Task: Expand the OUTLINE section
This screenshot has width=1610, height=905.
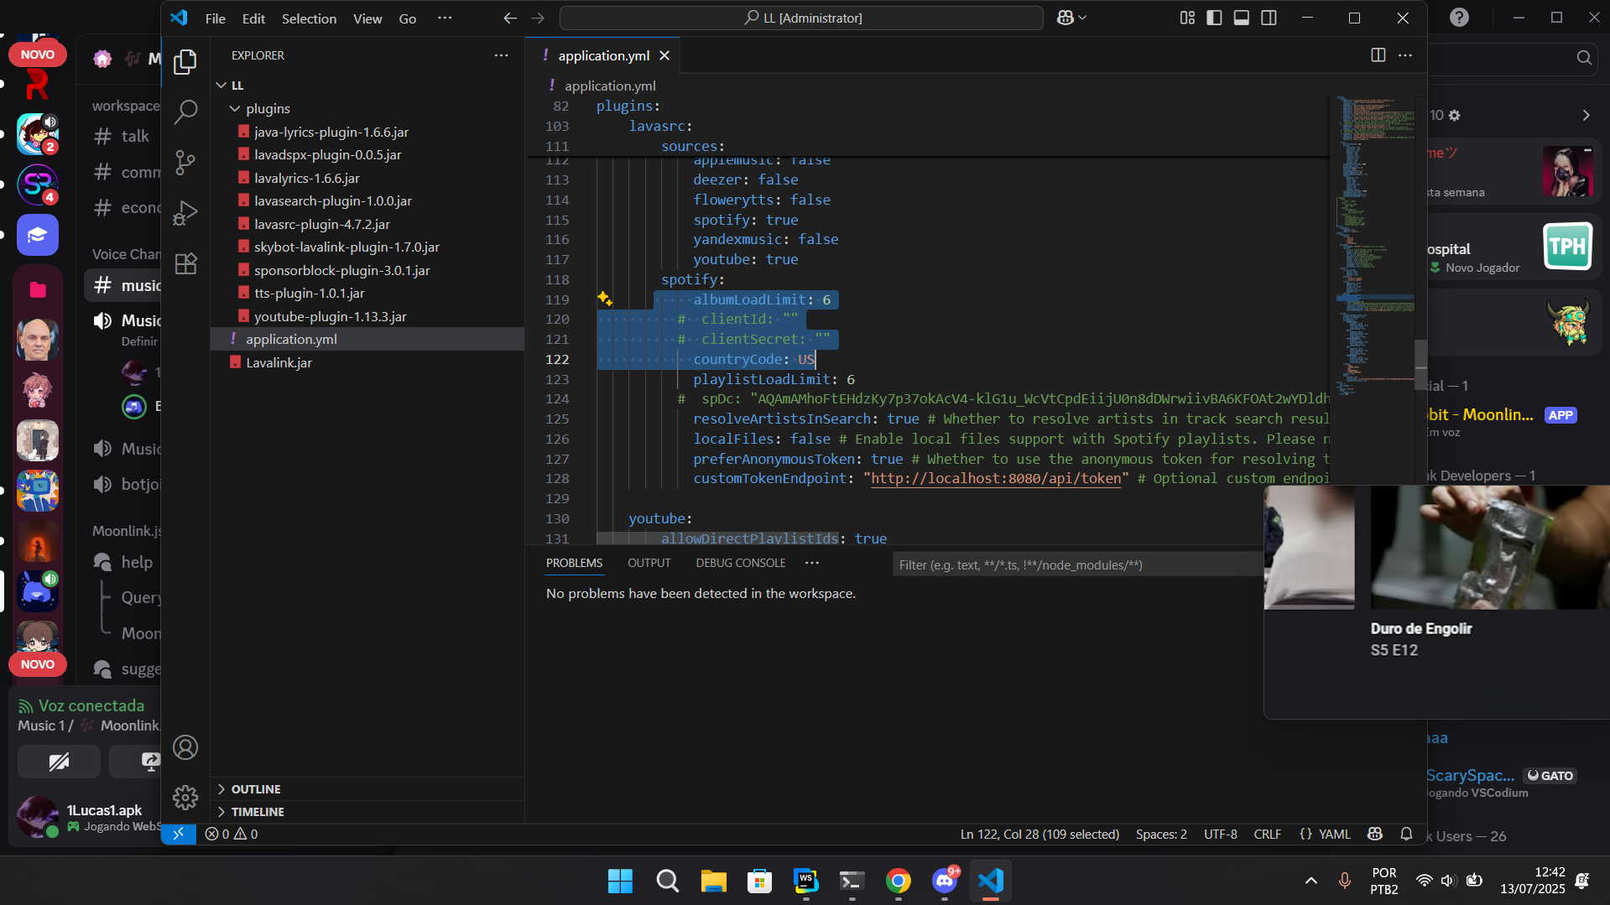Action: [x=256, y=789]
